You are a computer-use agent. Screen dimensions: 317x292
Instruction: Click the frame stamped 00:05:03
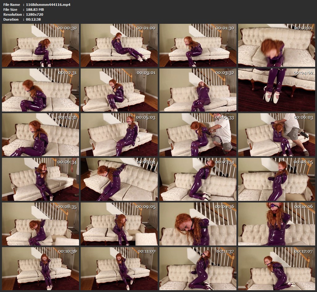pyautogui.click(x=119, y=135)
